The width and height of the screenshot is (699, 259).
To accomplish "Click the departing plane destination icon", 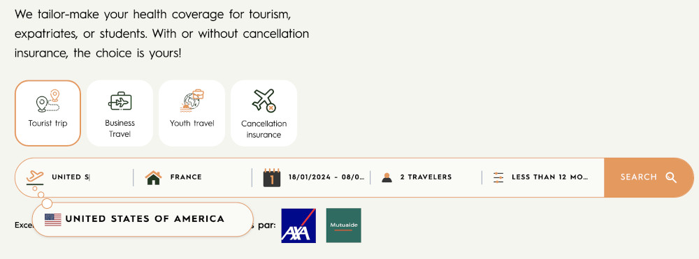I will coord(35,177).
